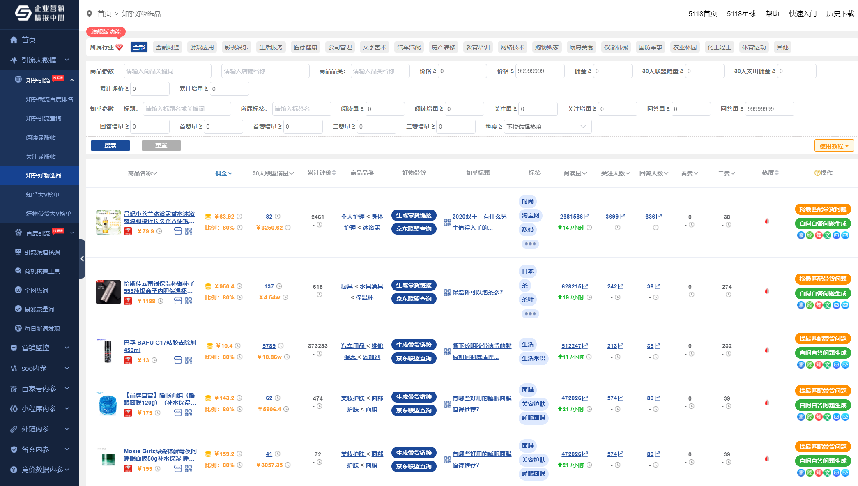
Task: Click the question mark icon beside 操作
Action: (x=817, y=173)
